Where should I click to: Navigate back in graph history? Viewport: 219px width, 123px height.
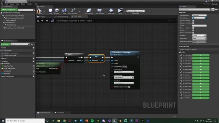[x=42, y=20]
